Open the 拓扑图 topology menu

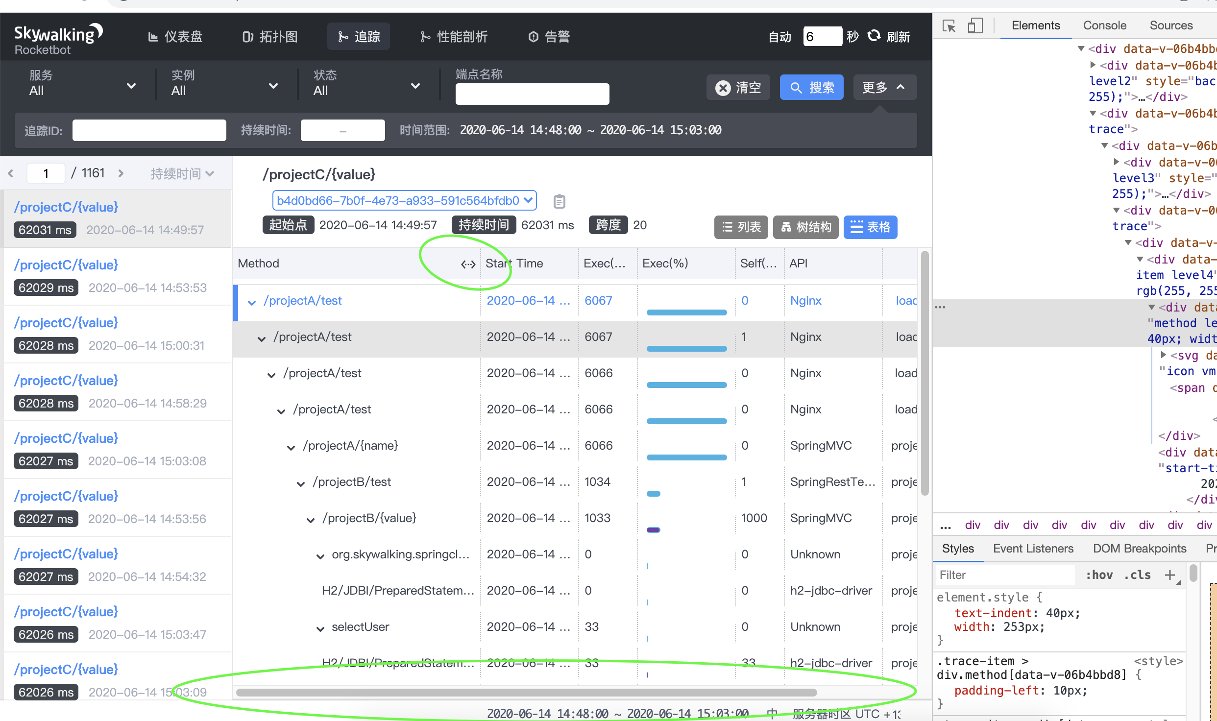270,37
